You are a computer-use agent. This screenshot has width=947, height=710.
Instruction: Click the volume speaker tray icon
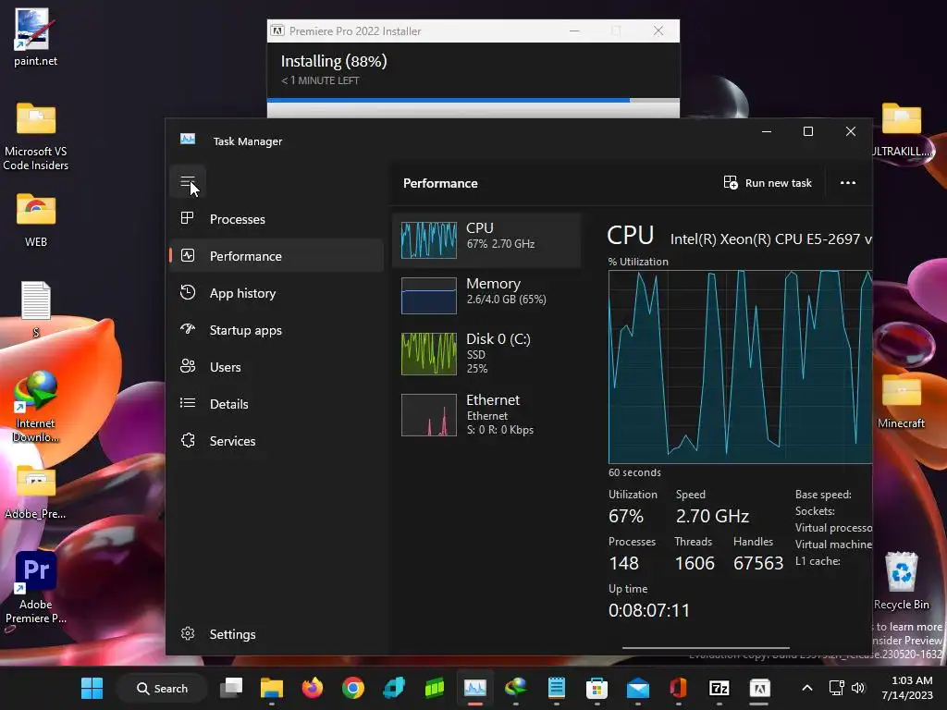(x=857, y=688)
